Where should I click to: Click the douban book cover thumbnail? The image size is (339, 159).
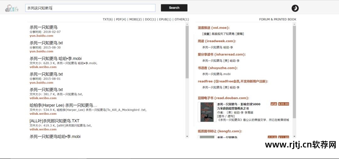[207, 112]
